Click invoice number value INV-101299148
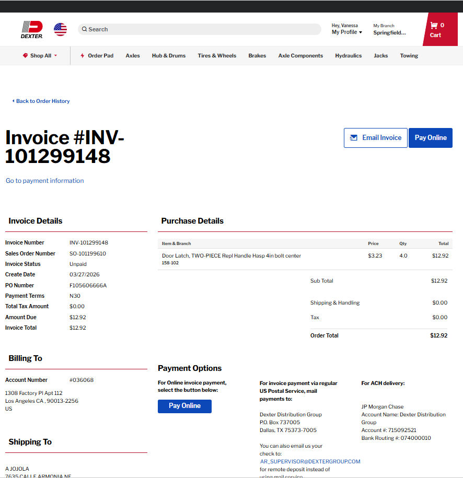The height and width of the screenshot is (478, 463). click(x=89, y=243)
